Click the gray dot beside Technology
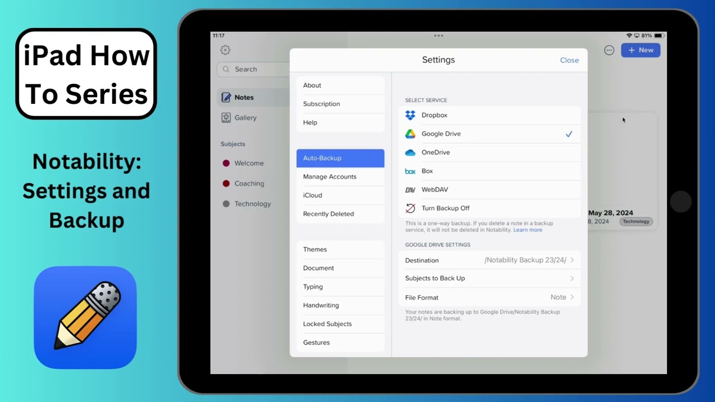 pyautogui.click(x=226, y=204)
